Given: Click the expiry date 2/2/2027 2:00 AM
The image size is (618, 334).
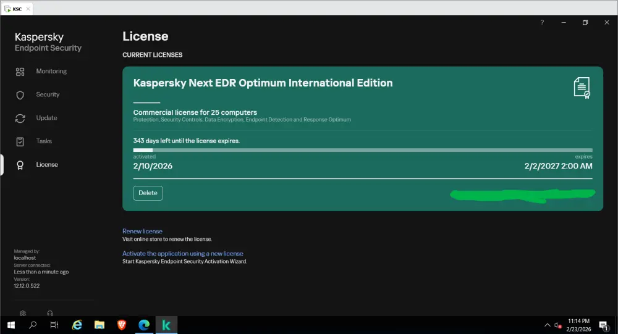Looking at the screenshot, I should click(559, 166).
